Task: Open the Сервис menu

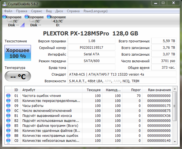Action: pos(37,11)
